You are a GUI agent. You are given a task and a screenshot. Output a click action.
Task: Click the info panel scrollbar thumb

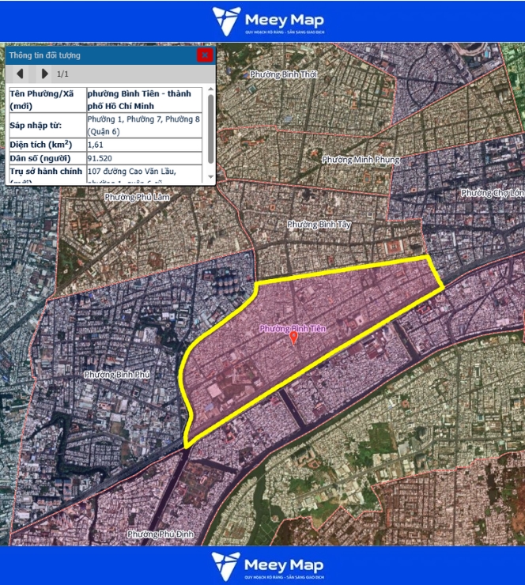210,127
